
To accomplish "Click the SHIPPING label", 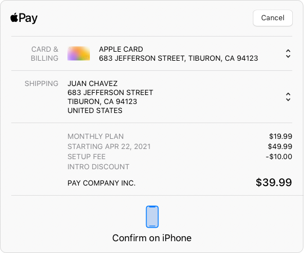I will pyautogui.click(x=42, y=84).
